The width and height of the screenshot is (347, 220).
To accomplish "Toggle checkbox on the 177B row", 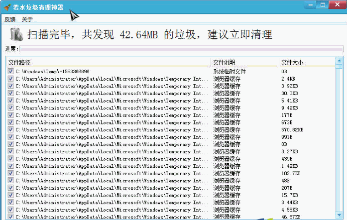I will [10, 115].
